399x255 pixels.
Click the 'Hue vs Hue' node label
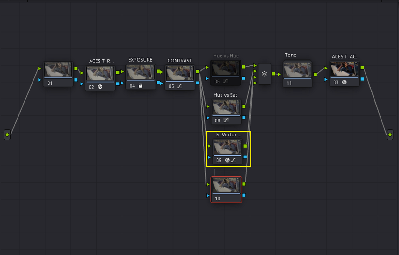[226, 56]
